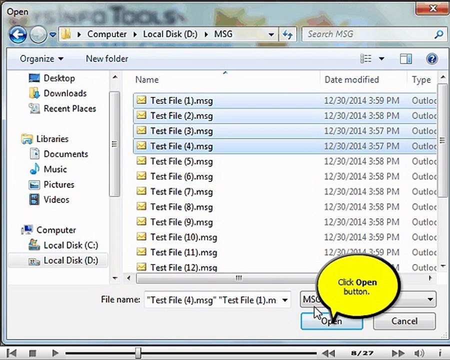Viewport: 450px width, 360px height.
Task: Open the view options dropdown arrow
Action: pos(381,59)
